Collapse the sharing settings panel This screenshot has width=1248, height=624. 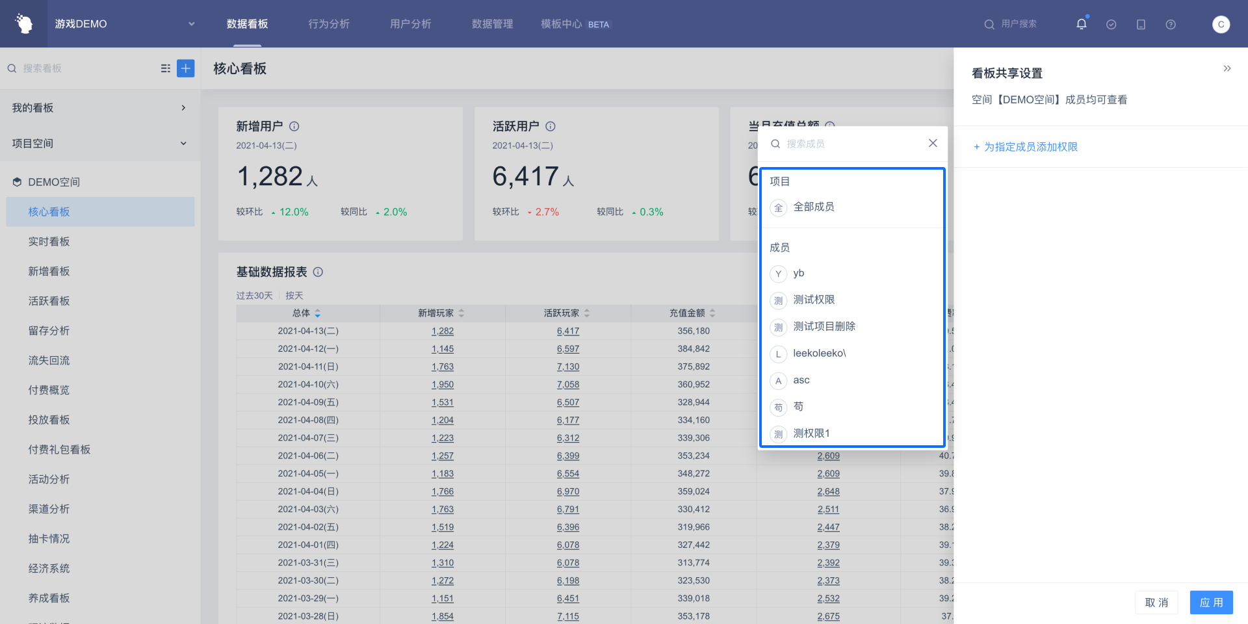click(x=1227, y=68)
